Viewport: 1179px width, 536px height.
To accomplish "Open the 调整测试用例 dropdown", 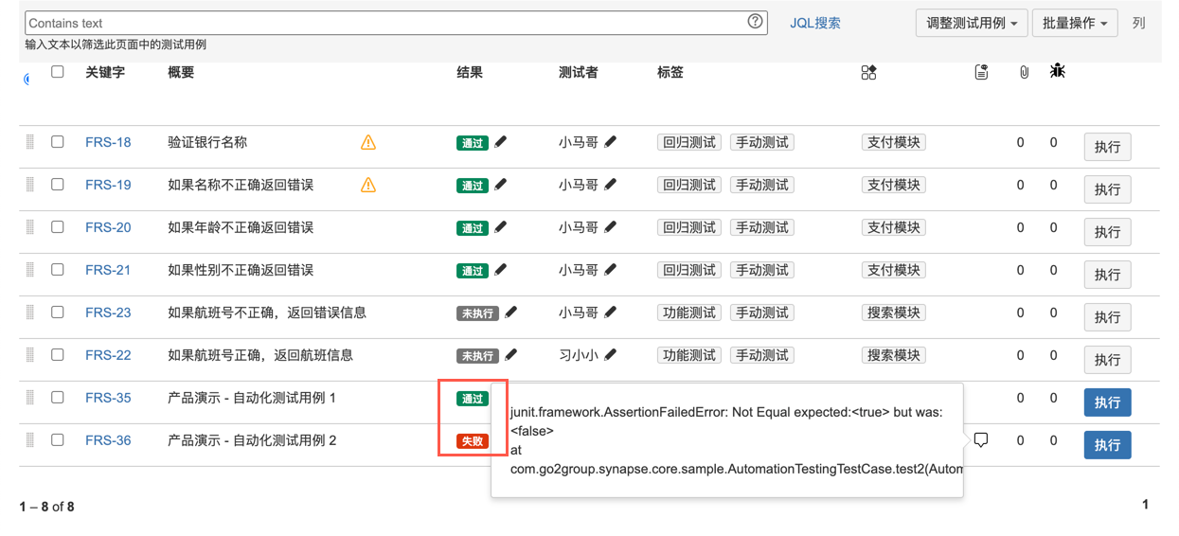I will [x=972, y=23].
